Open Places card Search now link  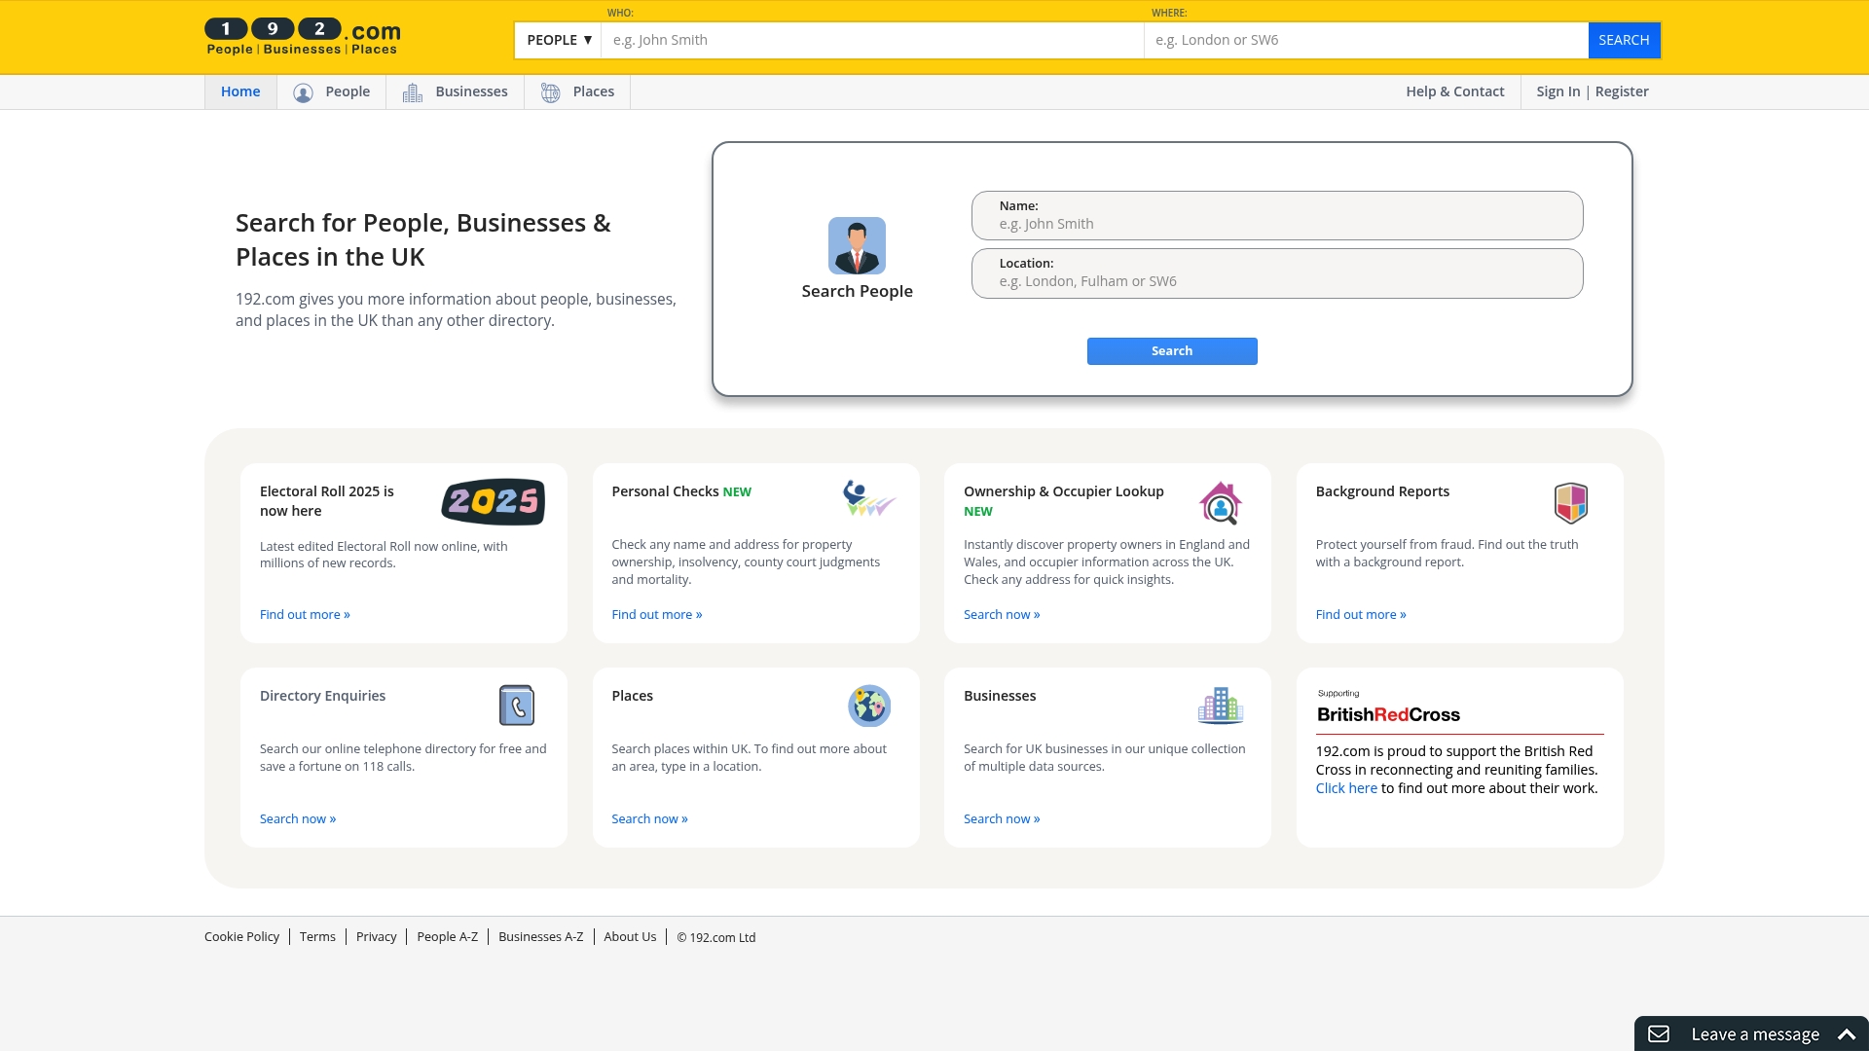[649, 818]
